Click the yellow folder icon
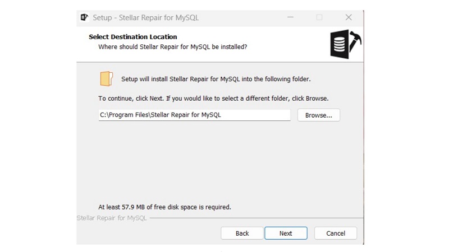The width and height of the screenshot is (449, 252). tap(106, 78)
